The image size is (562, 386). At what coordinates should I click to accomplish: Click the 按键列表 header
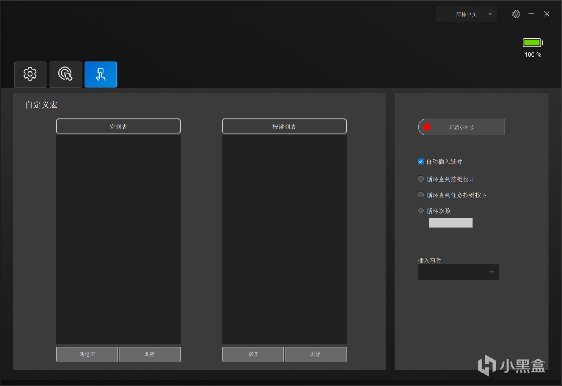pyautogui.click(x=284, y=126)
